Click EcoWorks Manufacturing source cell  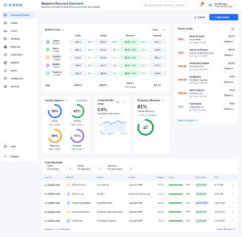[109, 212]
